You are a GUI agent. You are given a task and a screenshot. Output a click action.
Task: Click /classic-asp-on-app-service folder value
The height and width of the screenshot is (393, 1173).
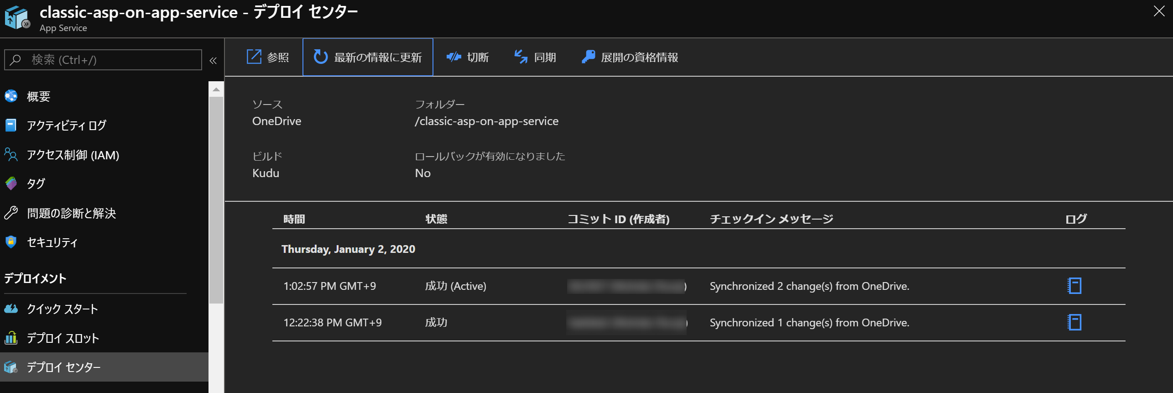(x=487, y=121)
